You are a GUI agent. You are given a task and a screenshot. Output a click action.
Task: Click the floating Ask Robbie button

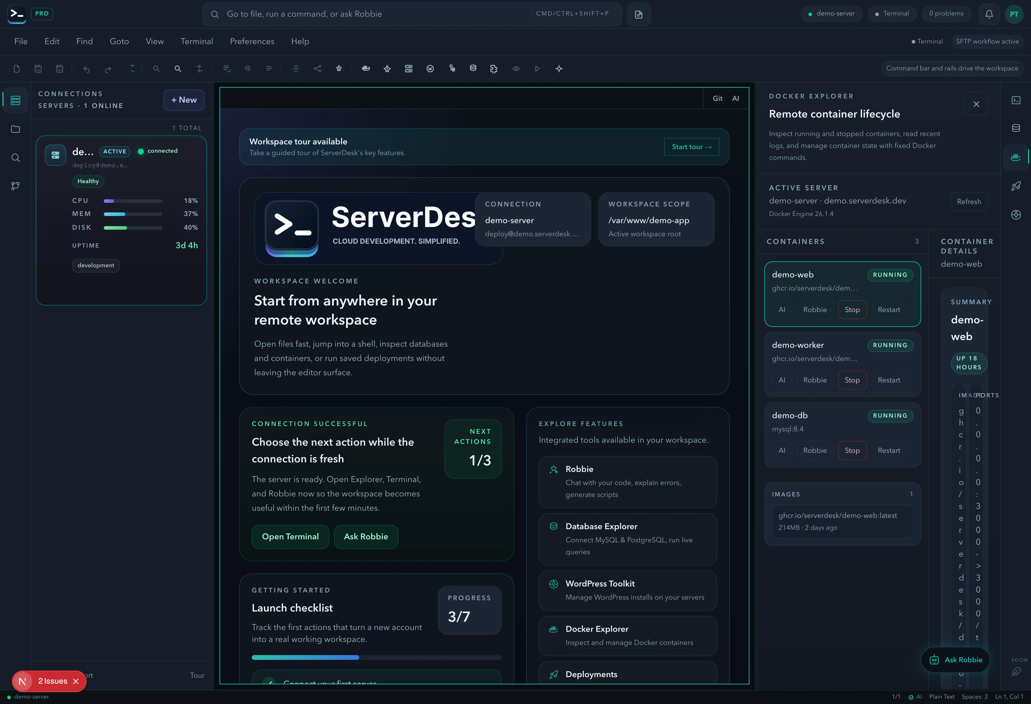(956, 660)
